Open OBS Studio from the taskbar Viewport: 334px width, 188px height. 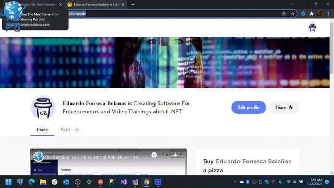click(78, 182)
